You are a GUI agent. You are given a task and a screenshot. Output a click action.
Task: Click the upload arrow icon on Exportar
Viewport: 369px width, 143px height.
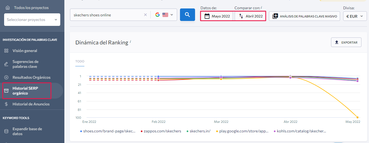pyautogui.click(x=337, y=42)
